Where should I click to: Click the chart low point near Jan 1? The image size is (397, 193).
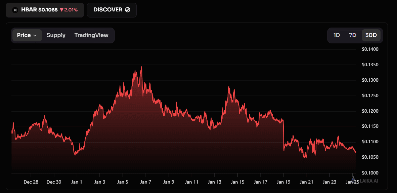pyautogui.click(x=75, y=154)
